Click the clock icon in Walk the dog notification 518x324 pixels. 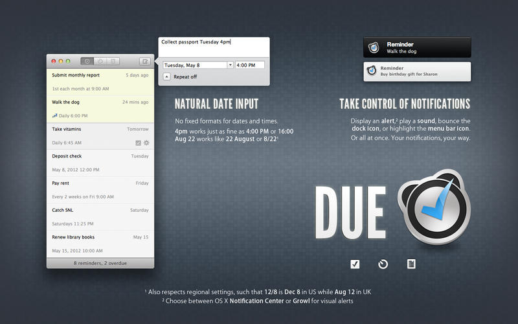[x=374, y=47]
